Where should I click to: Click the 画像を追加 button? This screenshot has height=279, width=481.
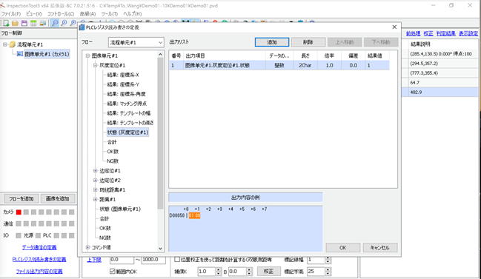tap(58, 199)
